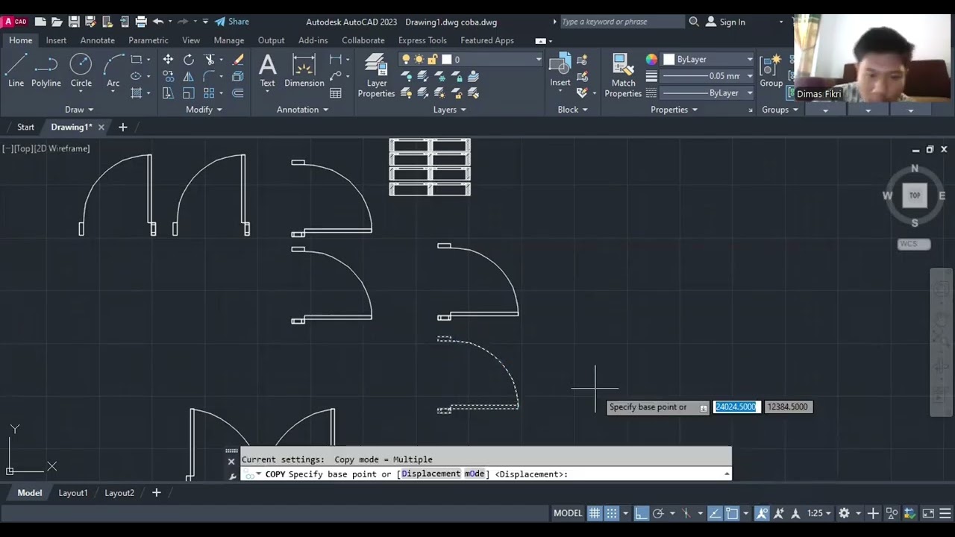
Task: Click the X coordinate input 24024.5000
Action: [x=736, y=406]
